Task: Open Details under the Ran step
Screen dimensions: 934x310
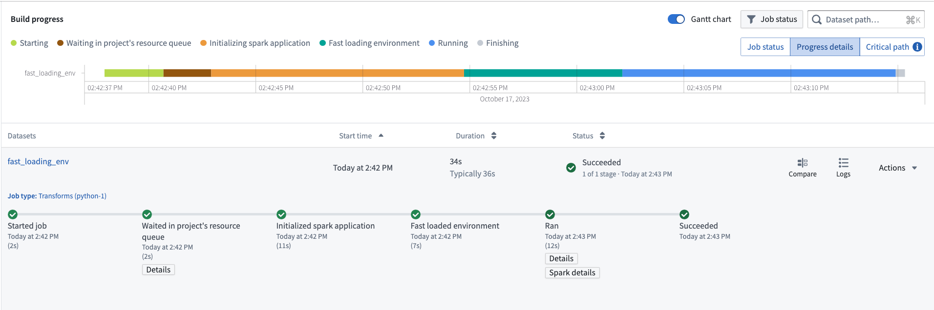Action: pyautogui.click(x=561, y=258)
